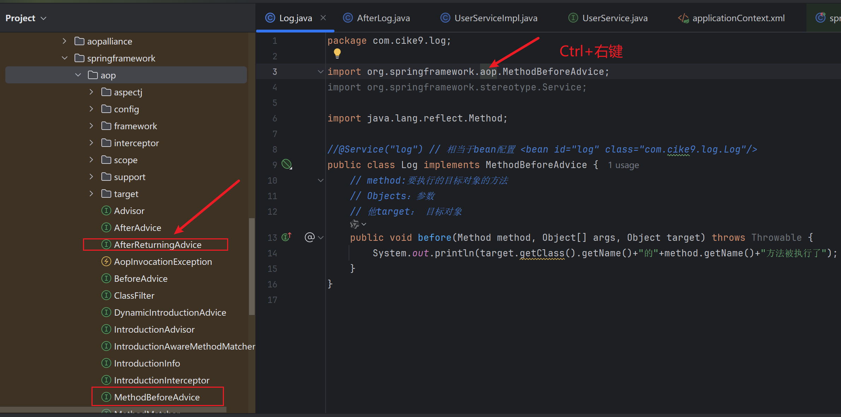
Task: Select IntroductionInfo in the project tree
Action: pos(147,363)
